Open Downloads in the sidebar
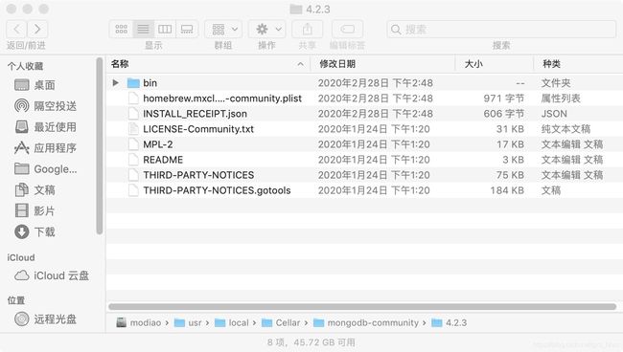Image resolution: width=623 pixels, height=352 pixels. tap(35, 231)
